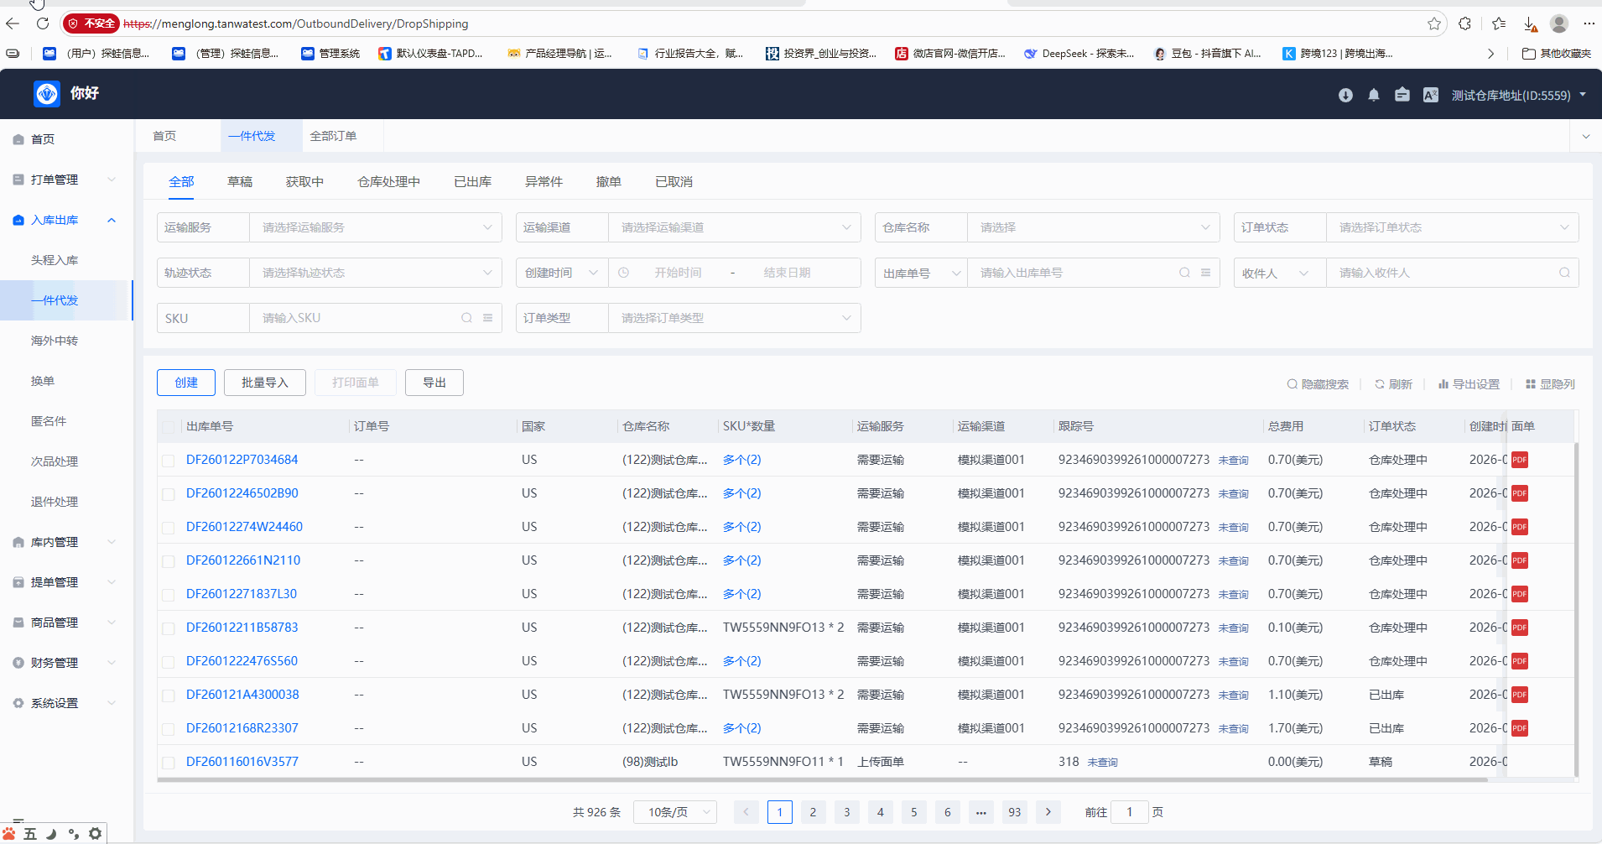
Task: Open order link DF260121A4300038
Action: tap(242, 695)
